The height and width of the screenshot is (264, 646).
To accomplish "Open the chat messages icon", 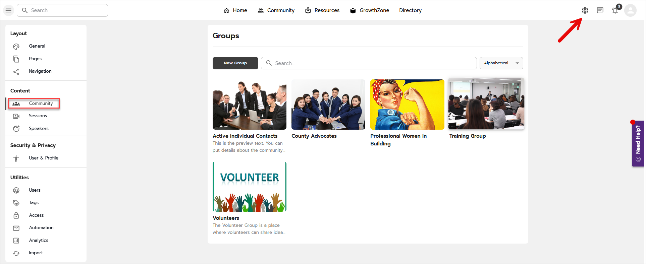I will tap(600, 10).
